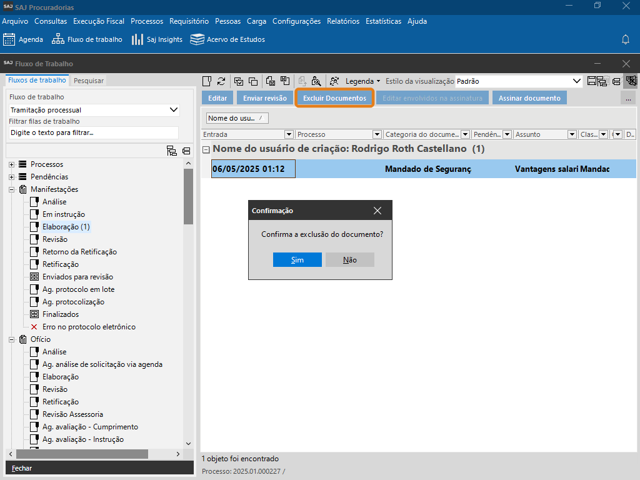Image resolution: width=640 pixels, height=480 pixels.
Task: Switch to the Pesquisar tab
Action: [88, 81]
